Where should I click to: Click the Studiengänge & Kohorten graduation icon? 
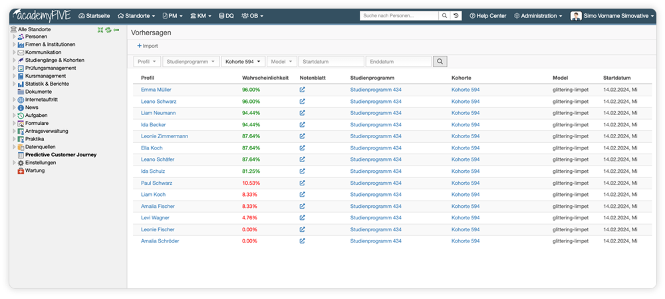tap(21, 60)
